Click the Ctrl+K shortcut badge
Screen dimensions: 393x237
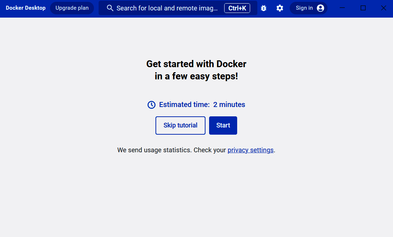point(237,8)
